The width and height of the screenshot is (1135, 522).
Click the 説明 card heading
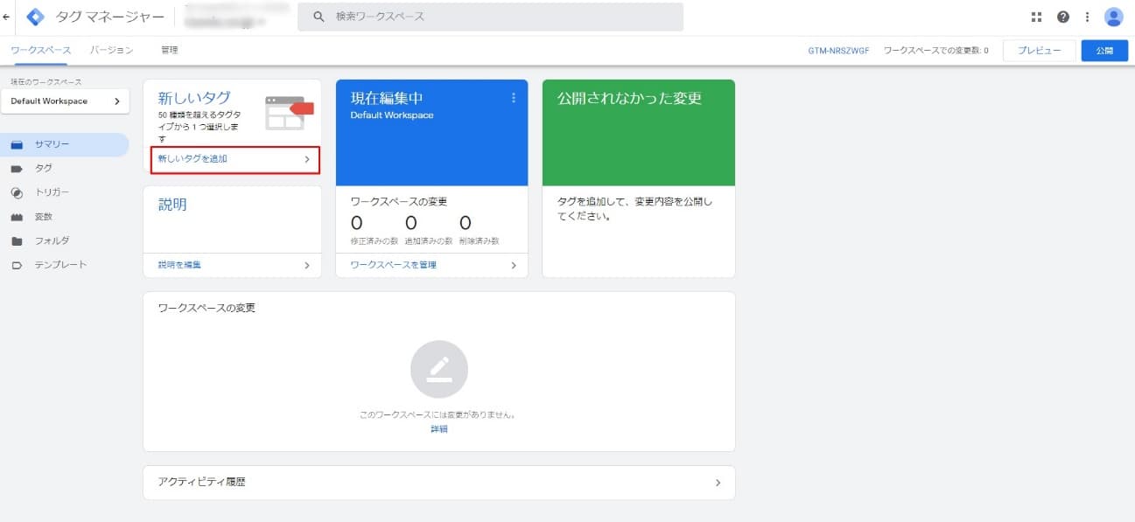click(x=172, y=205)
